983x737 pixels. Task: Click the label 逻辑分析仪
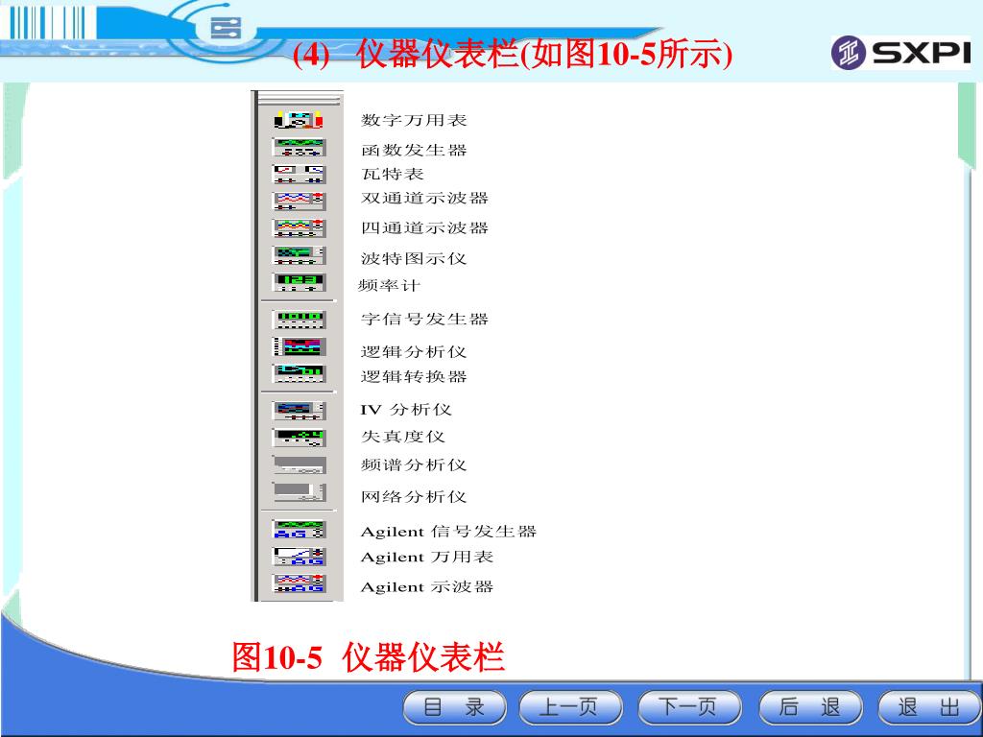[414, 352]
